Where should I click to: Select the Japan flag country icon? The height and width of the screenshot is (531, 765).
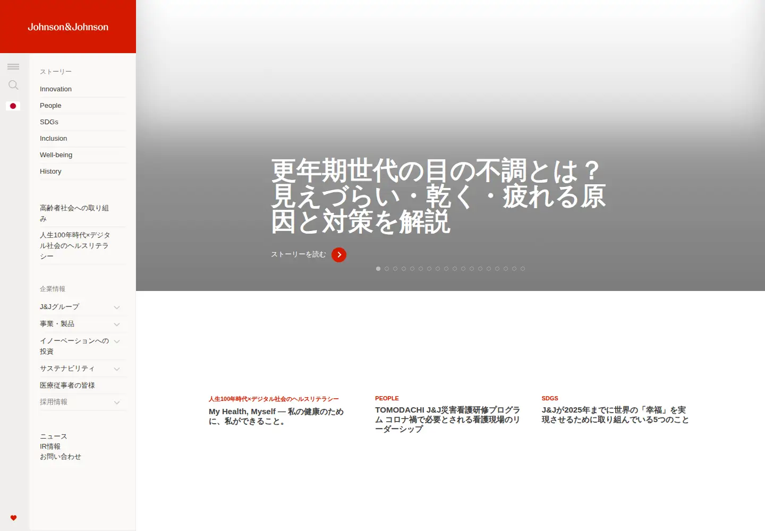tap(13, 106)
